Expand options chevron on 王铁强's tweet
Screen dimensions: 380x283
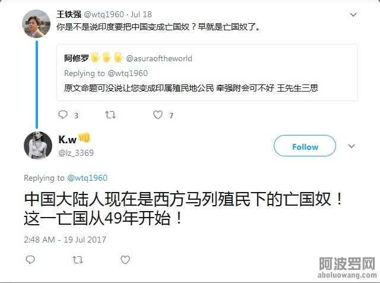pos(353,15)
